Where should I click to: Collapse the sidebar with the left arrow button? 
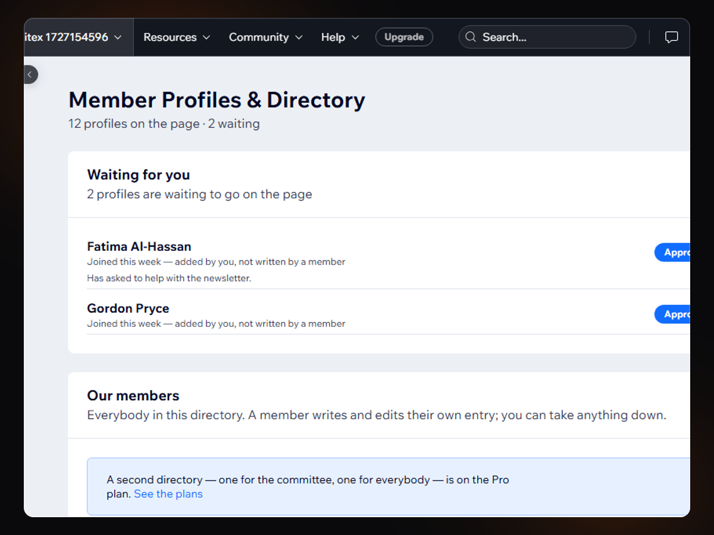point(29,74)
